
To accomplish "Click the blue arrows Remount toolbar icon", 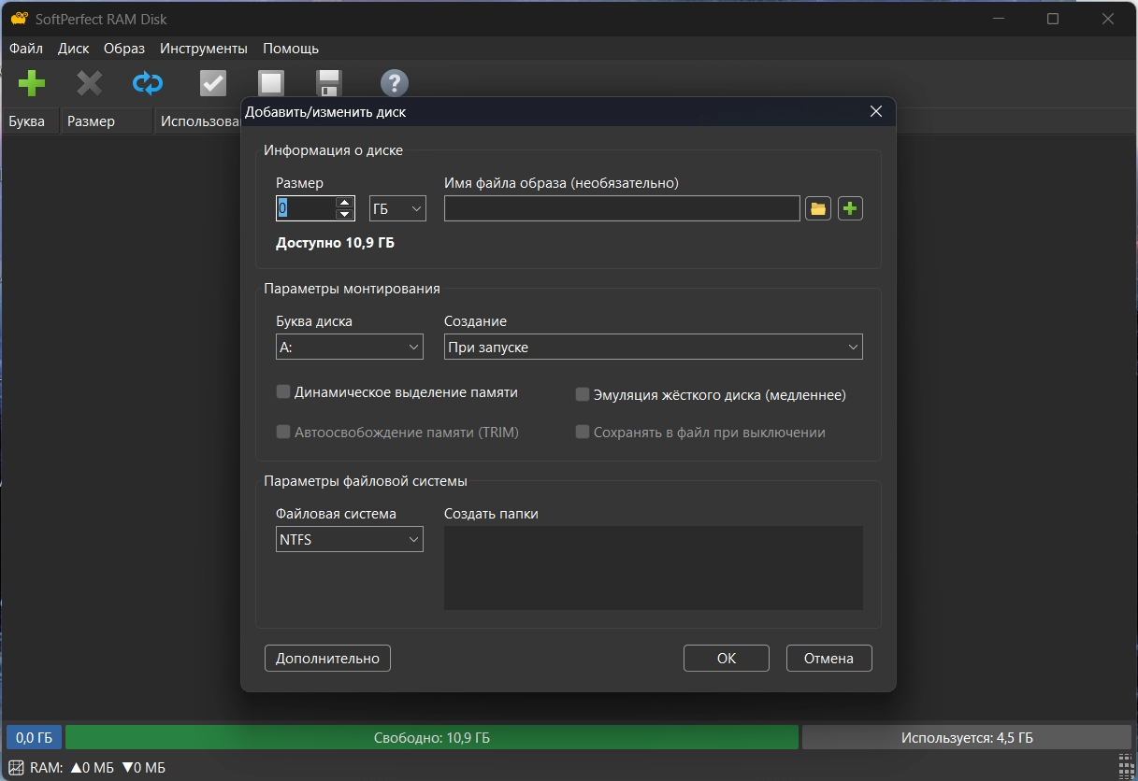I will (x=148, y=84).
